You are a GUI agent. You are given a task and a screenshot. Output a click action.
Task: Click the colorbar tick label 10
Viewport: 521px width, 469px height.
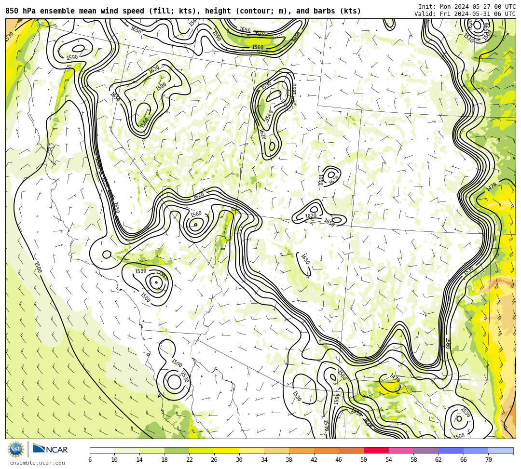[115, 460]
